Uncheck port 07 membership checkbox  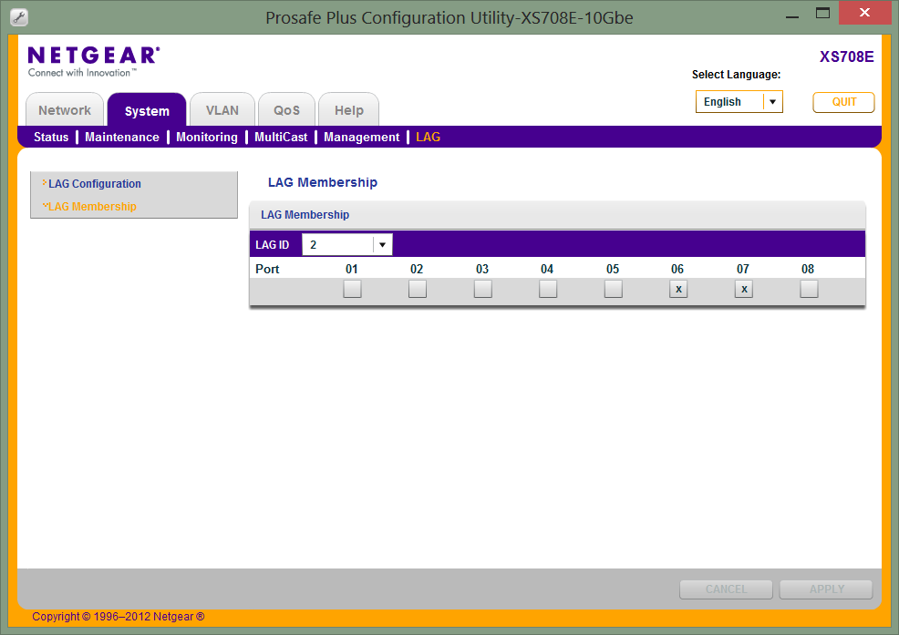pyautogui.click(x=744, y=289)
